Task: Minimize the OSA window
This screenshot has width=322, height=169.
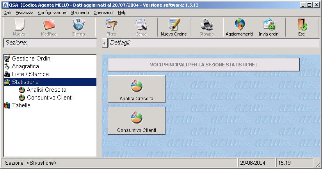Action: click(302, 5)
